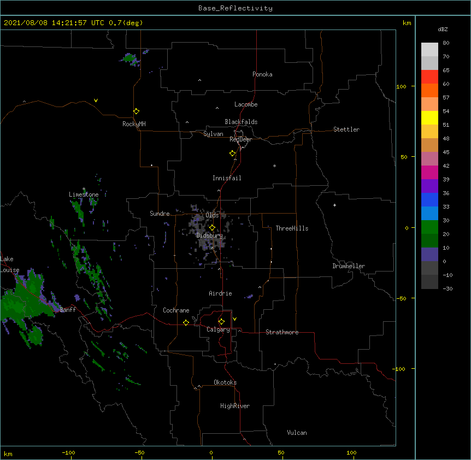Click the Drumheller city label
Viewport: 471px width, 460px height.
coord(349,266)
